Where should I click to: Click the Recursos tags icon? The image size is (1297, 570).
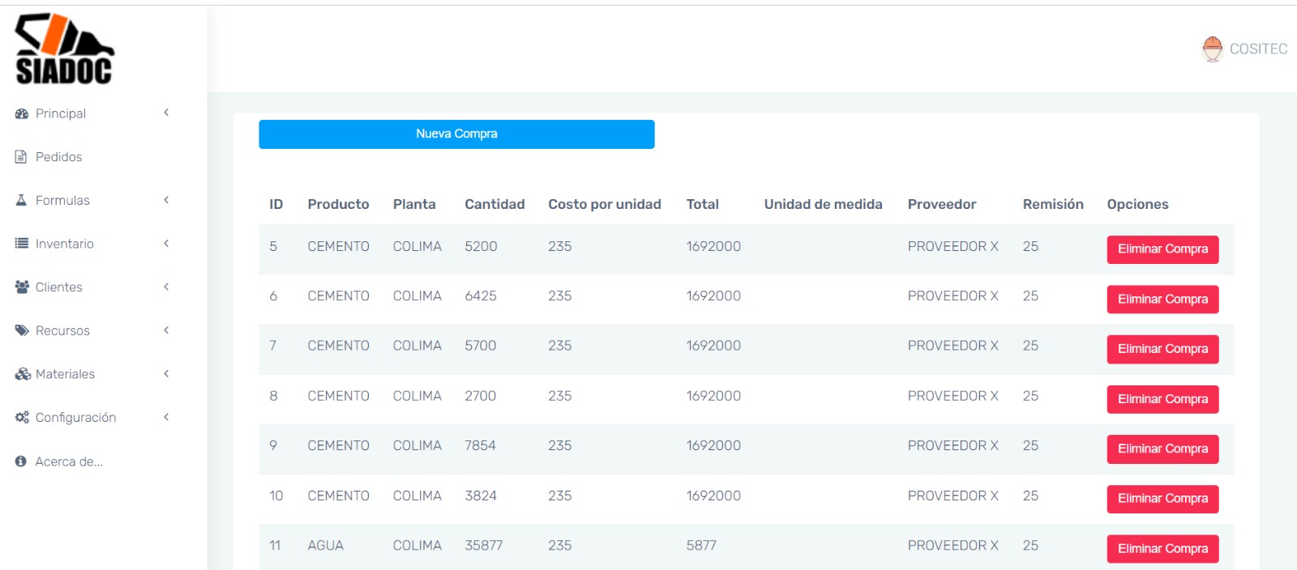[x=22, y=330]
